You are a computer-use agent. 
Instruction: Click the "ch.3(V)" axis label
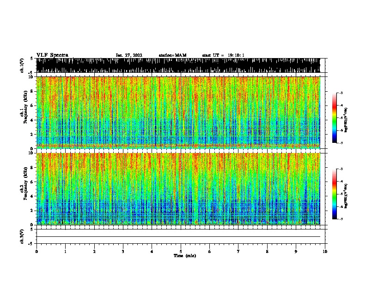(22, 236)
